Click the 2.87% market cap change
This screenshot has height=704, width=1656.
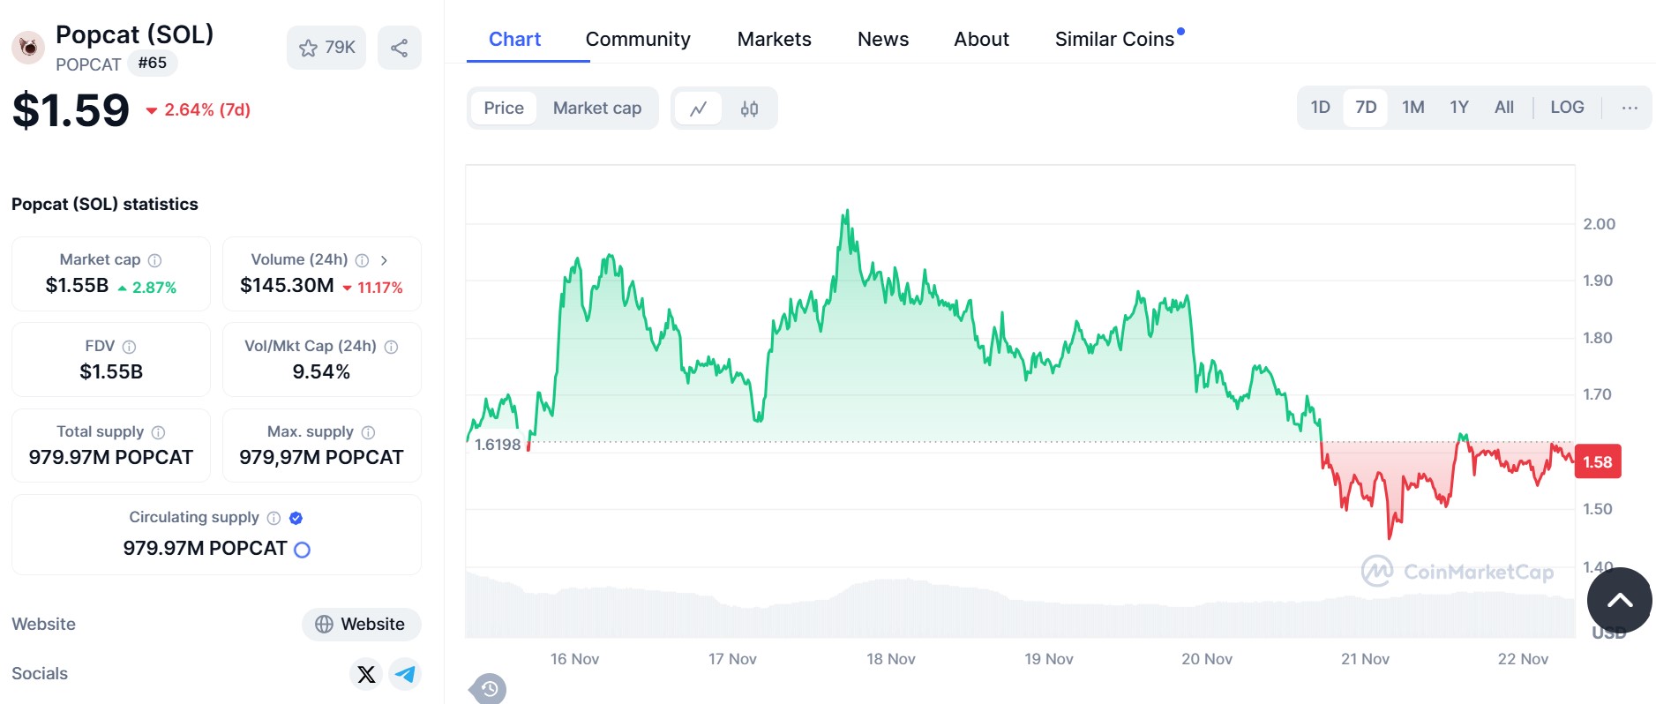147,288
